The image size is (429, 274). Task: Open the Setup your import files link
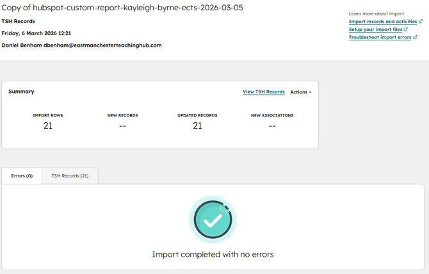(x=375, y=29)
